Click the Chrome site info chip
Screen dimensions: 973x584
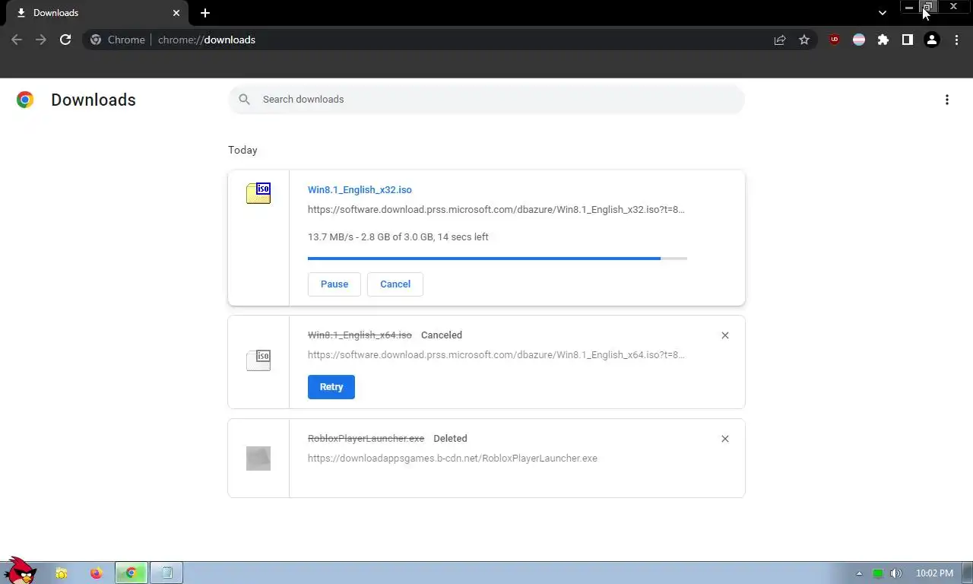(117, 40)
